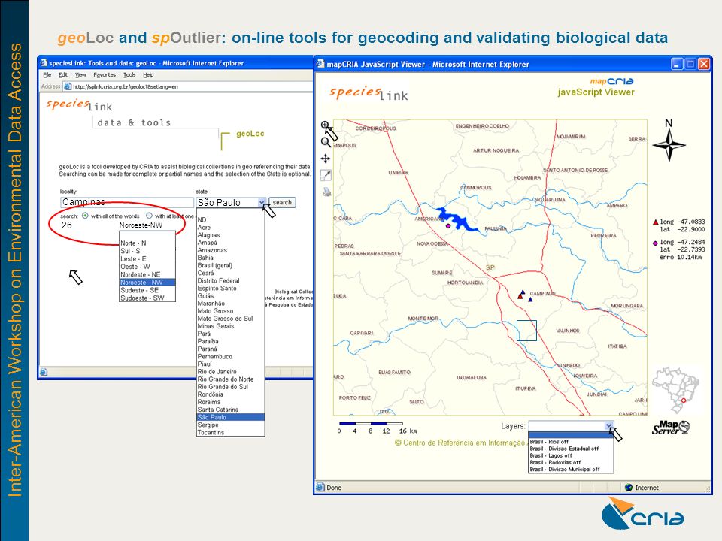Click geoLoc window status bar icon
722x541 pixels.
(44, 372)
